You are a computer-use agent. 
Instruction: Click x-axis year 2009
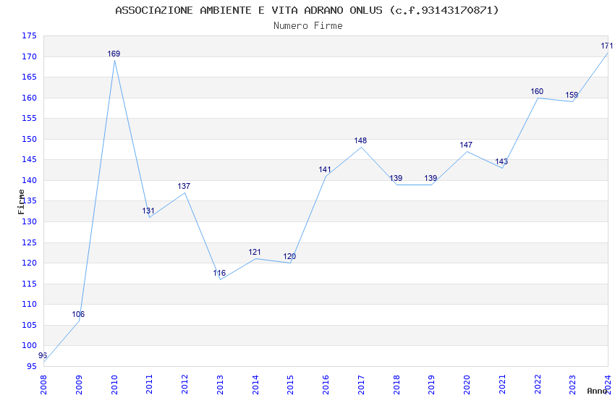79,384
